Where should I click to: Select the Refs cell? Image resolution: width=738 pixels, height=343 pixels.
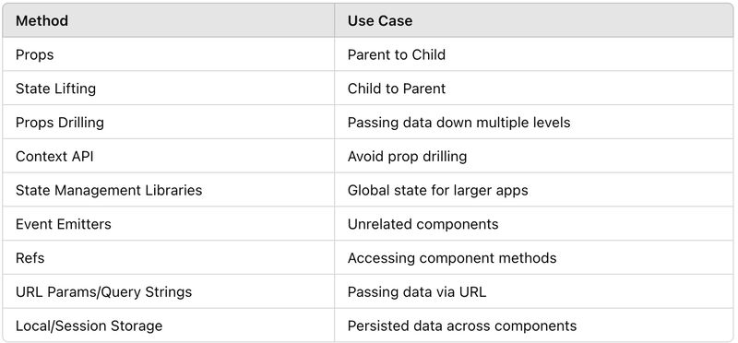tap(169, 258)
